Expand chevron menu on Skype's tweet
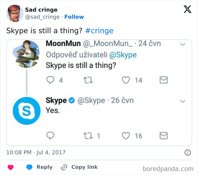 (183, 101)
